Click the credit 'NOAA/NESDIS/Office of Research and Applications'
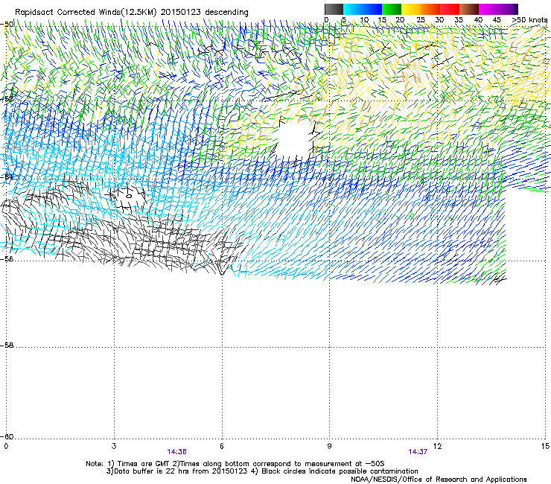This screenshot has width=551, height=484. point(439,480)
